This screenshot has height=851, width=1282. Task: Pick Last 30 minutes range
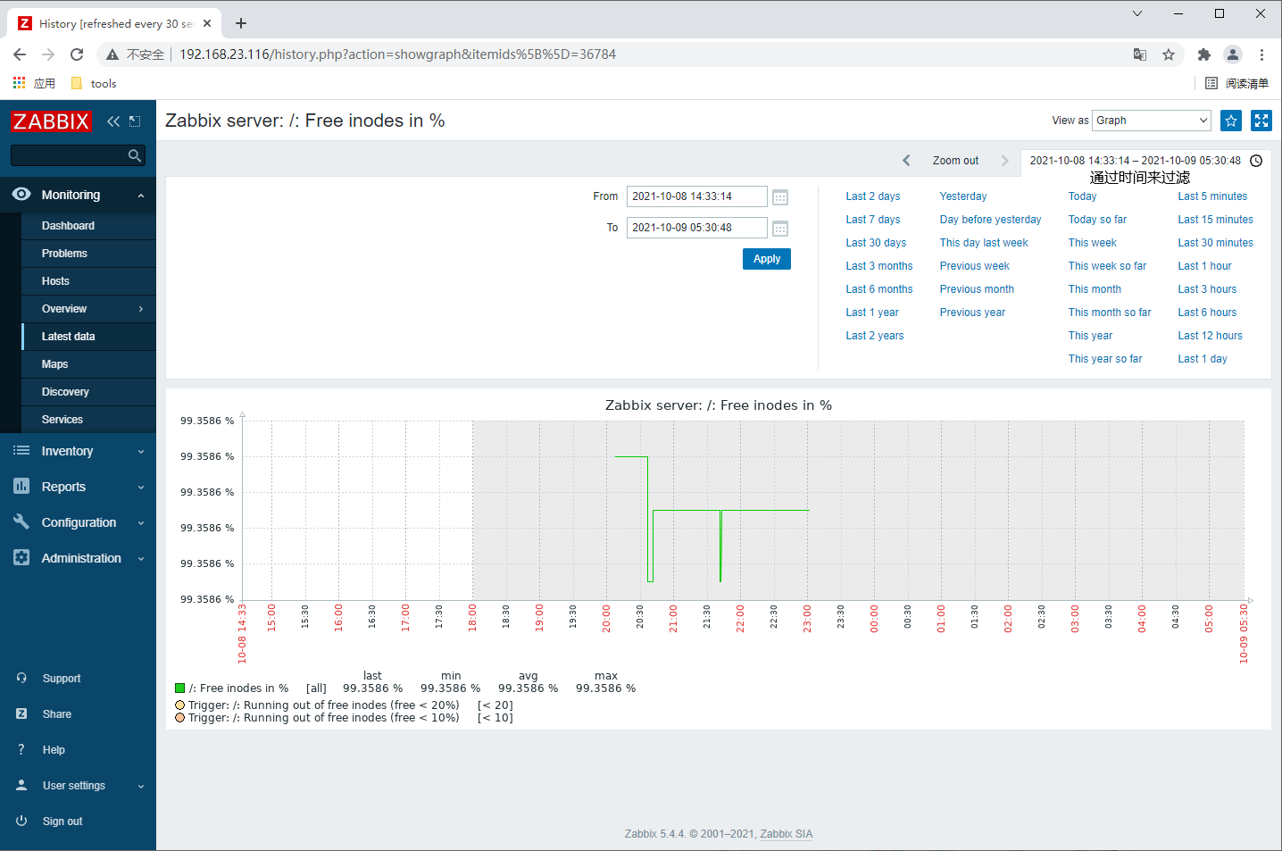[x=1215, y=243]
